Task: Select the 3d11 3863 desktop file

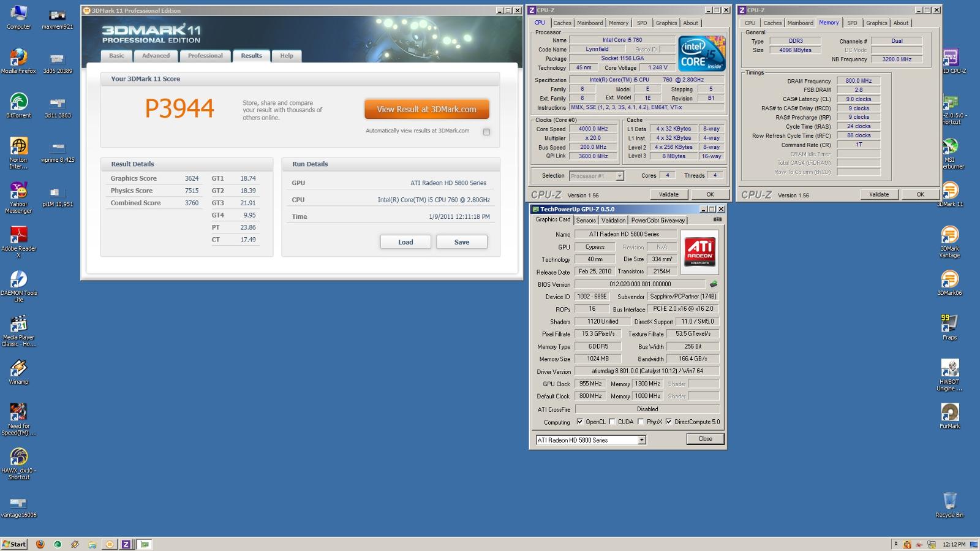Action: pos(58,107)
